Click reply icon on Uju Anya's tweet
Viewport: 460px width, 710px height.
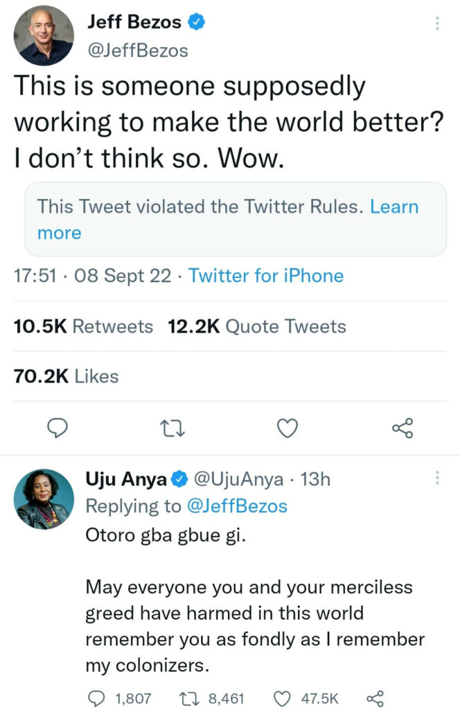(98, 698)
